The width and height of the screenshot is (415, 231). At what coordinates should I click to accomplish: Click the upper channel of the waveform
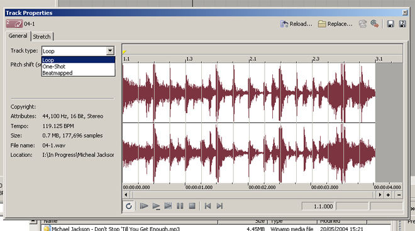coord(249,93)
